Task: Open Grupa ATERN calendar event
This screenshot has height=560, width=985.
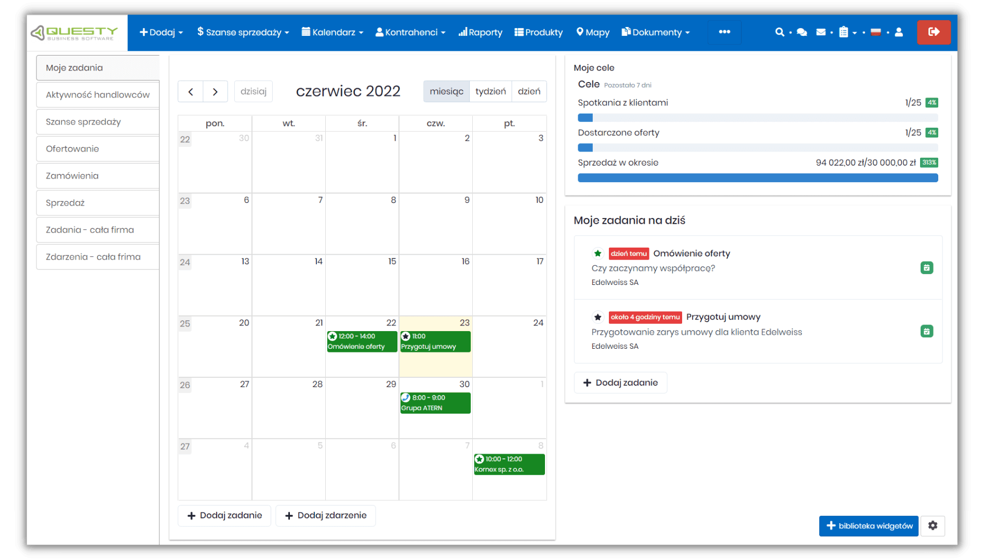Action: [x=435, y=403]
